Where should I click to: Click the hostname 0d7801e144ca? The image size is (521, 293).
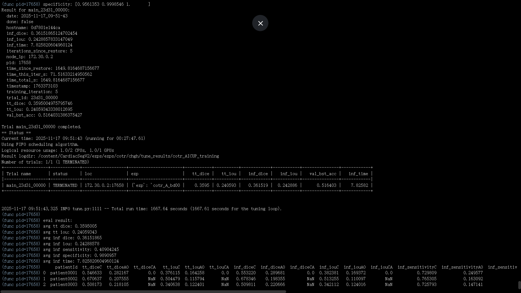tap(45, 27)
